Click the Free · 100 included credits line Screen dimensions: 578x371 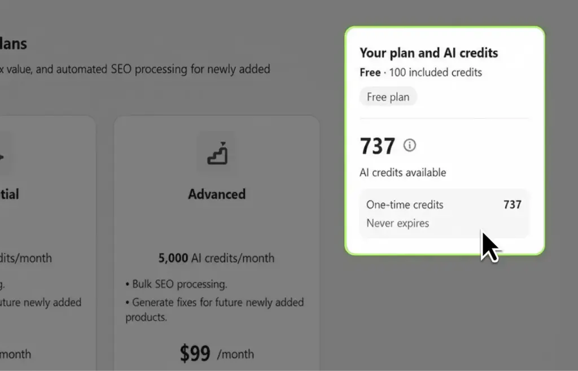(x=421, y=72)
